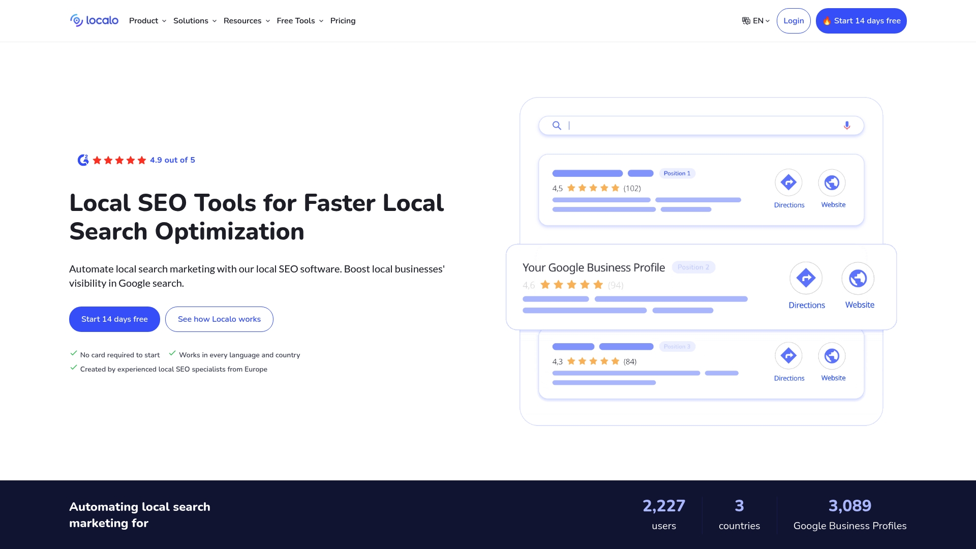This screenshot has height=549, width=976.
Task: Click the Login button
Action: pyautogui.click(x=794, y=21)
